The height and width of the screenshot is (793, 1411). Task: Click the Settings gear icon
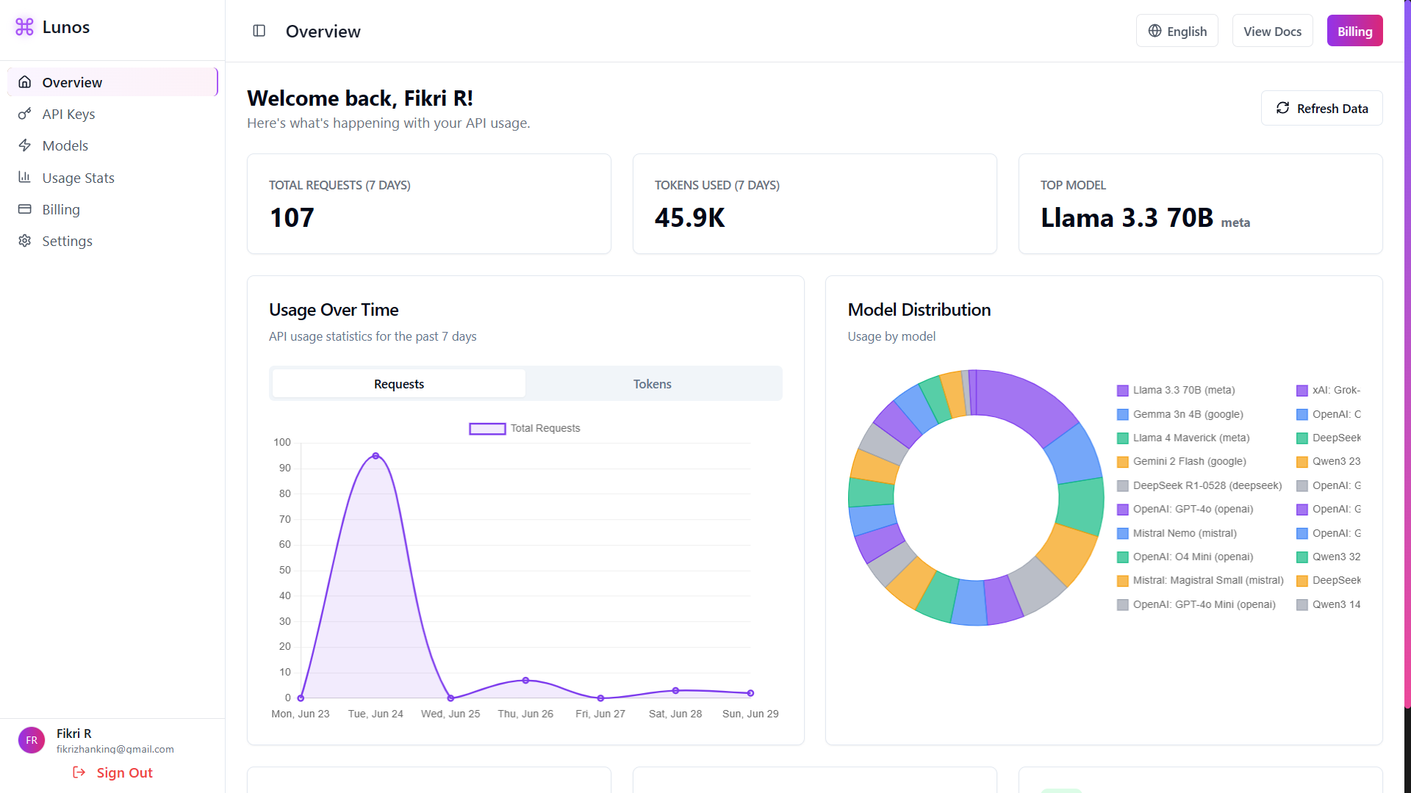pyautogui.click(x=24, y=241)
